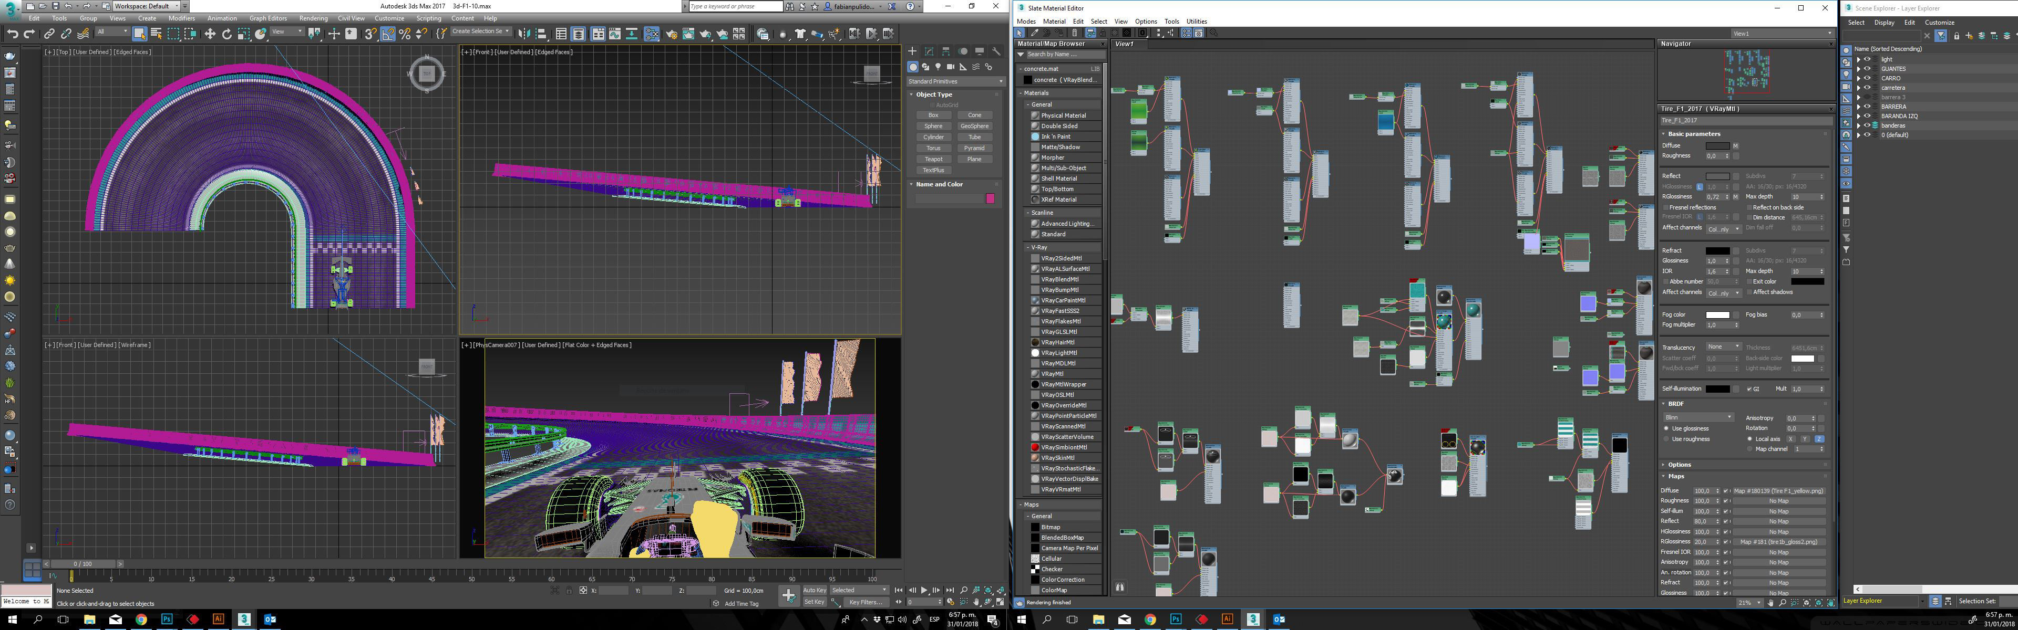Click the Teapot primitive button
The width and height of the screenshot is (2018, 630).
(933, 159)
